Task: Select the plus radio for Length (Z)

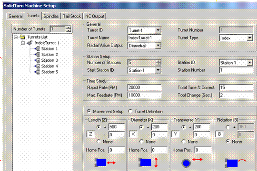Action: click(x=99, y=127)
